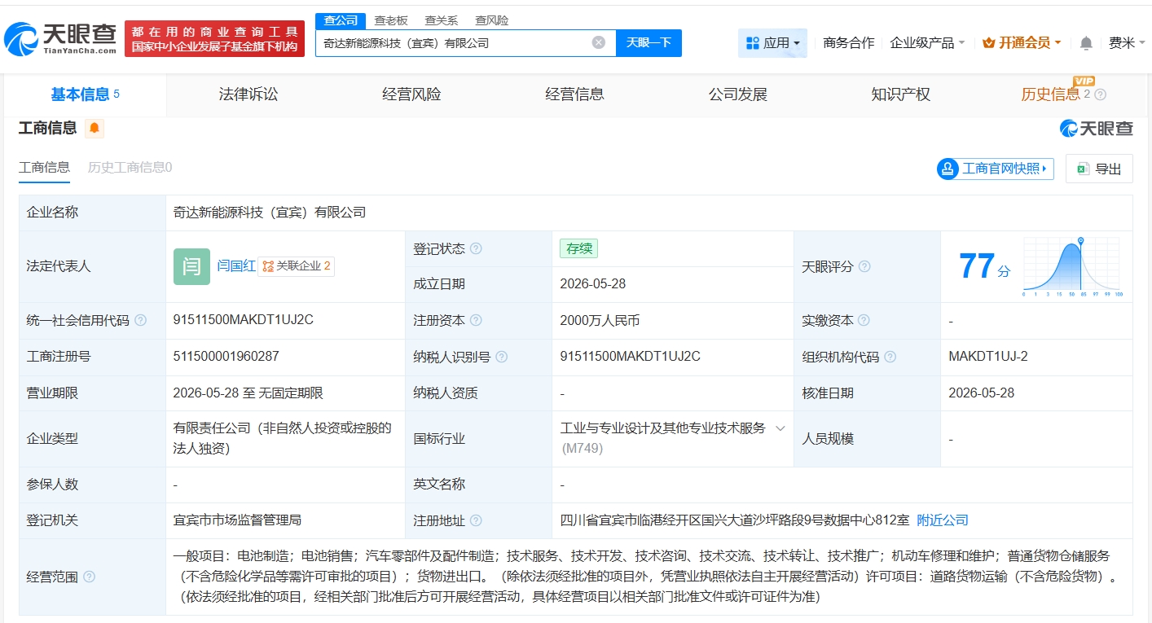Select the 历史工商信息0 sub-tab
This screenshot has width=1152, height=623.
[130, 168]
